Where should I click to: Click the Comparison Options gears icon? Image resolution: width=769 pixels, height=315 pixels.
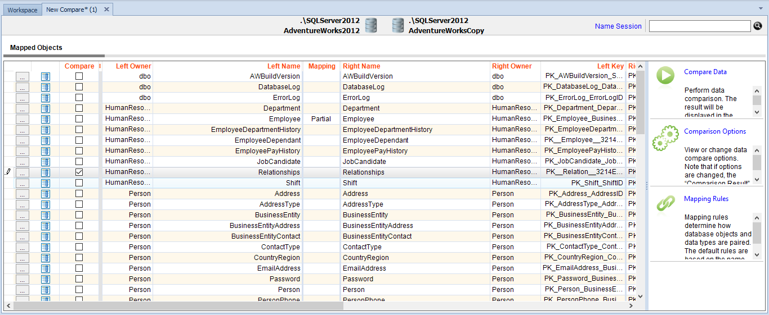[665, 139]
